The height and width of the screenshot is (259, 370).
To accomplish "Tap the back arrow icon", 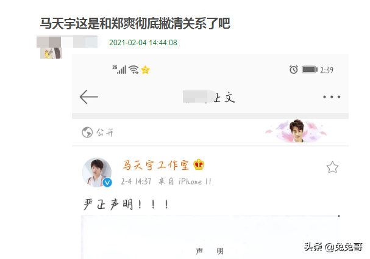I will 89,97.
